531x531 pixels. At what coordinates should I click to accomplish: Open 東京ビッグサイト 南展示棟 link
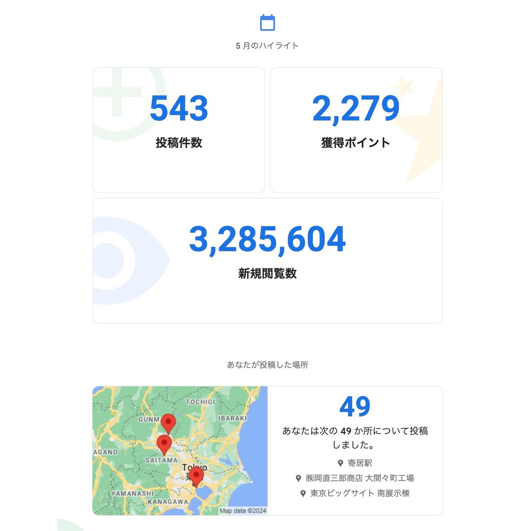pos(360,493)
